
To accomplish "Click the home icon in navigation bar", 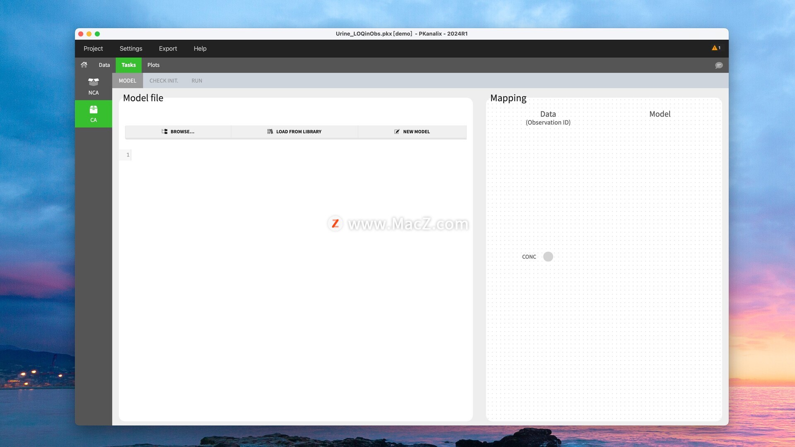I will 84,65.
